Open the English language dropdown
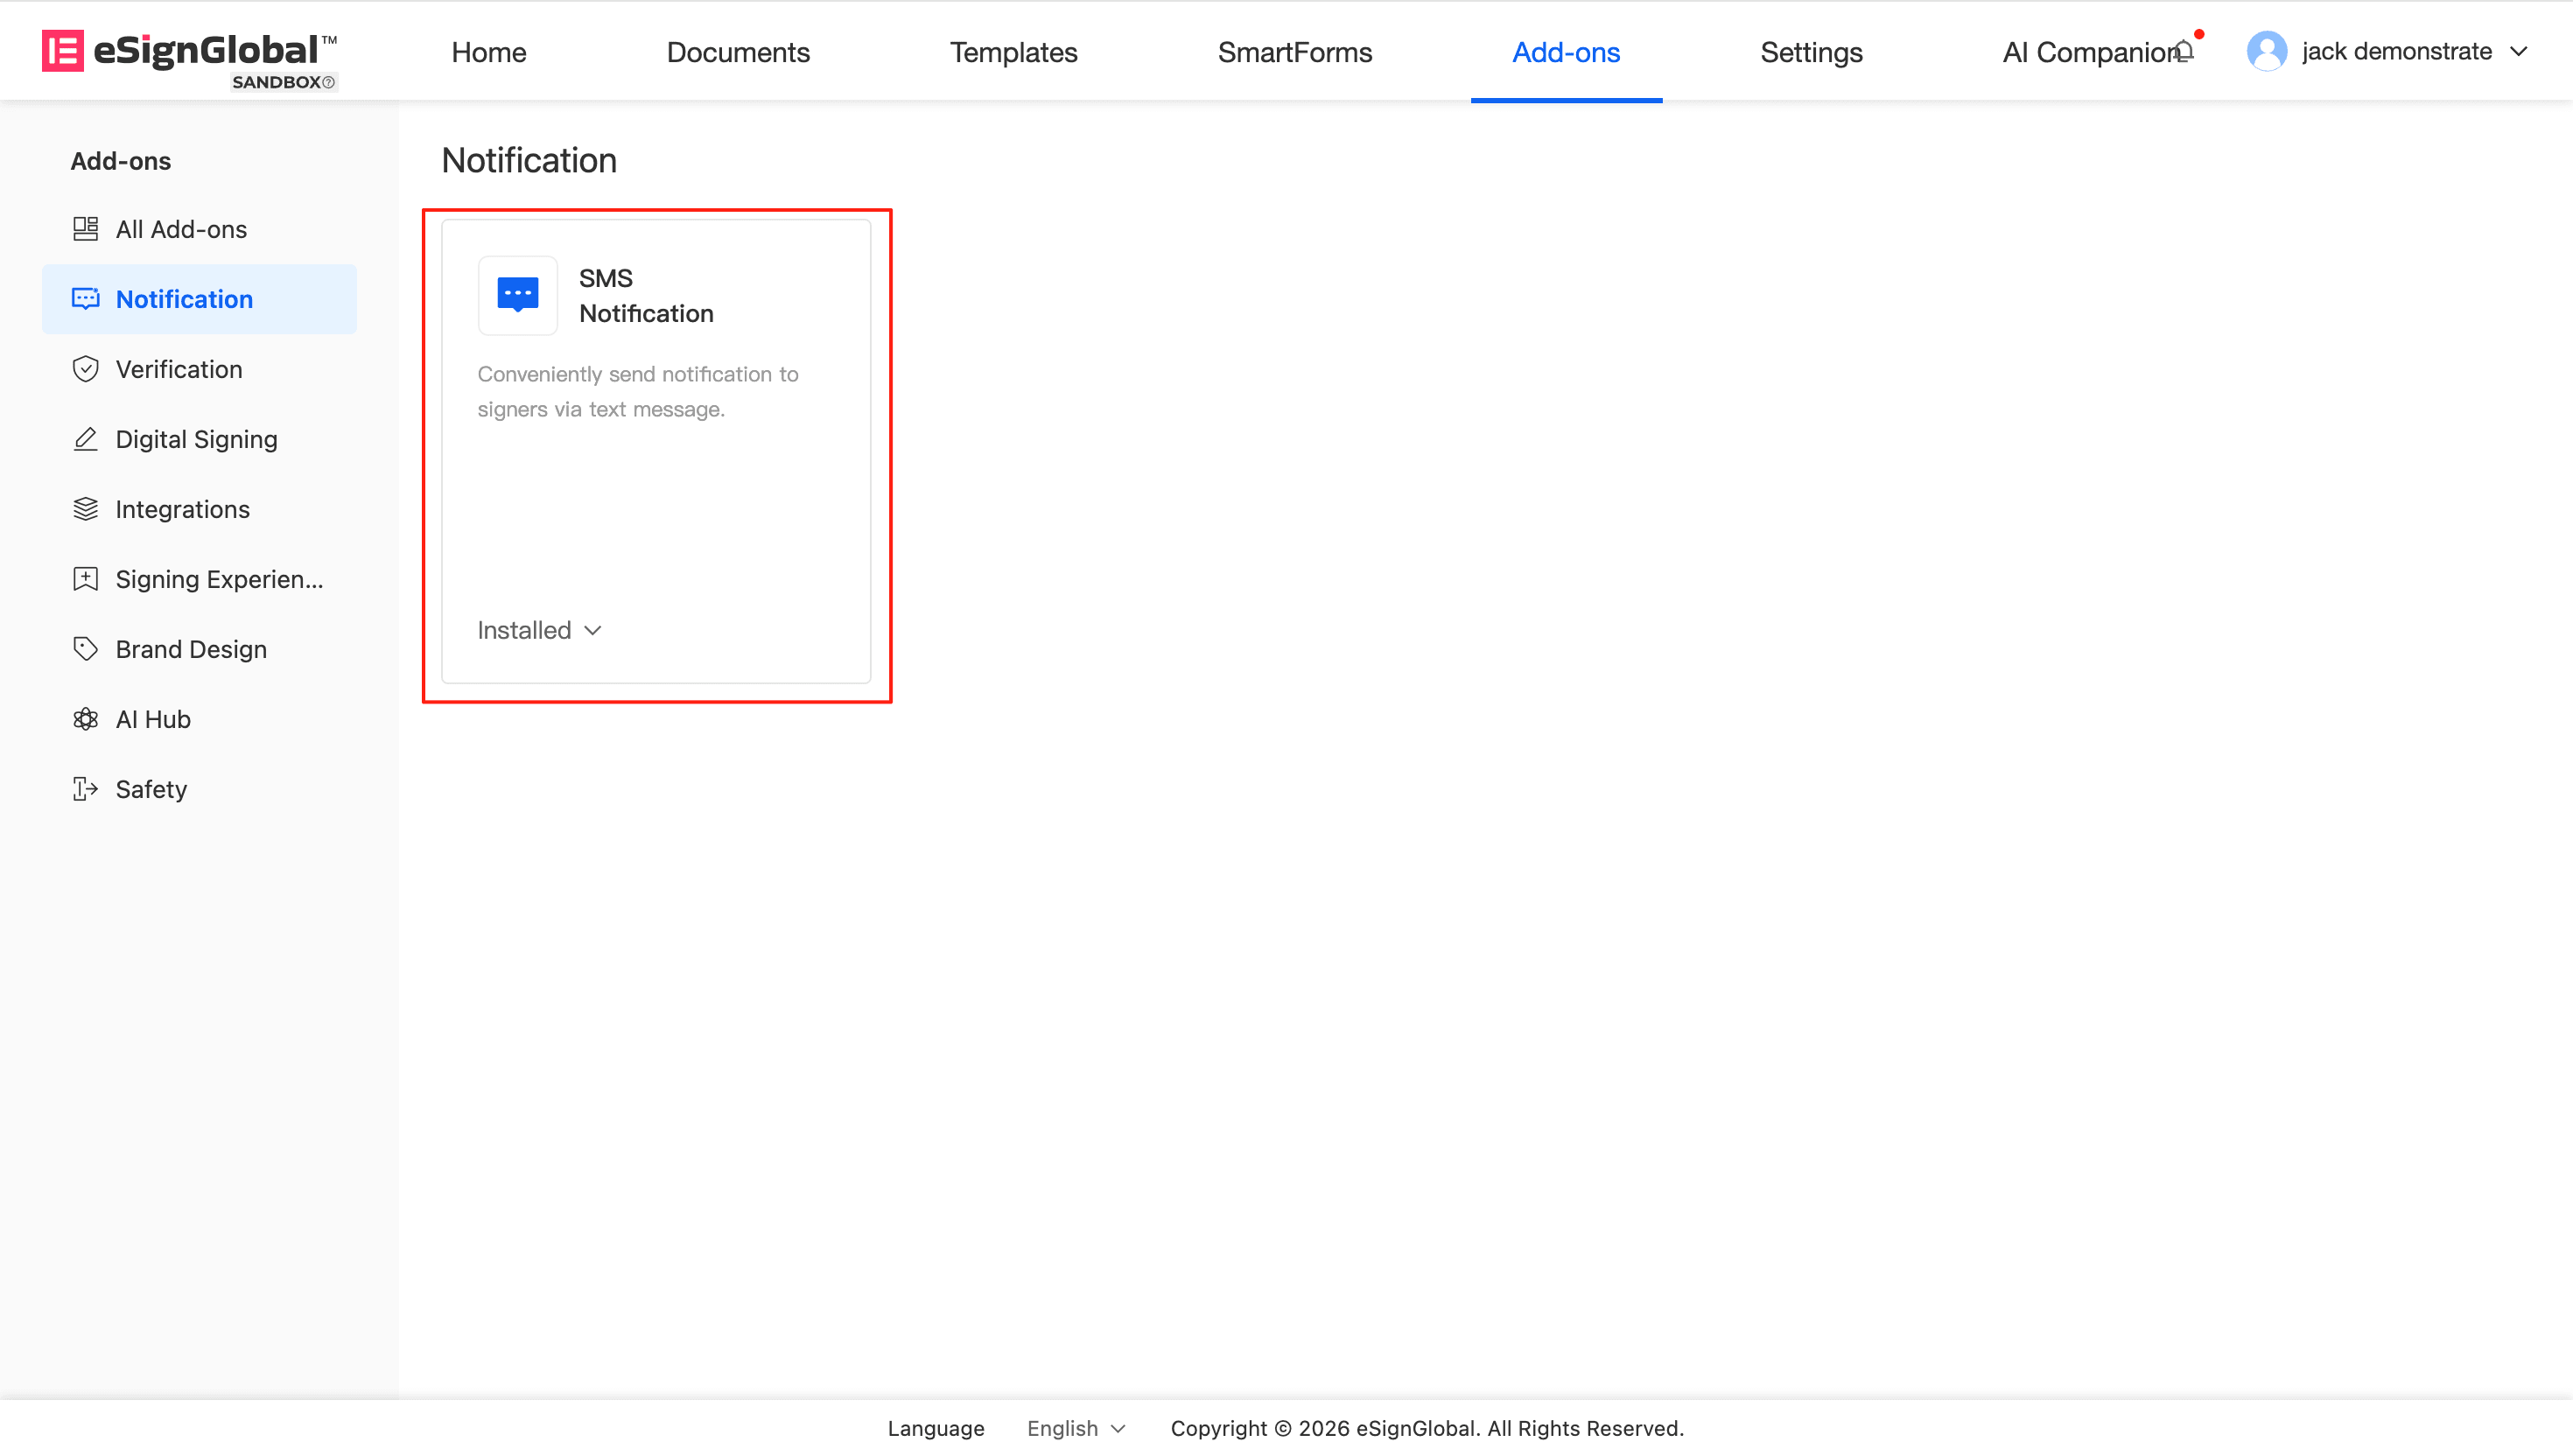Viewport: 2573px width, 1456px height. (x=1075, y=1428)
